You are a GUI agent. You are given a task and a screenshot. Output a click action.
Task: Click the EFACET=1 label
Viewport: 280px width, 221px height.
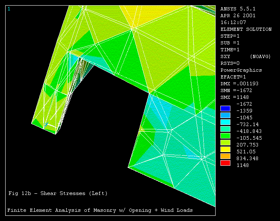pos(233,77)
